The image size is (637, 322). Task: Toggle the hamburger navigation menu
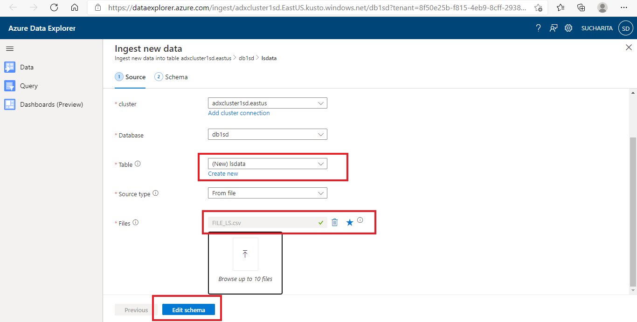point(9,48)
